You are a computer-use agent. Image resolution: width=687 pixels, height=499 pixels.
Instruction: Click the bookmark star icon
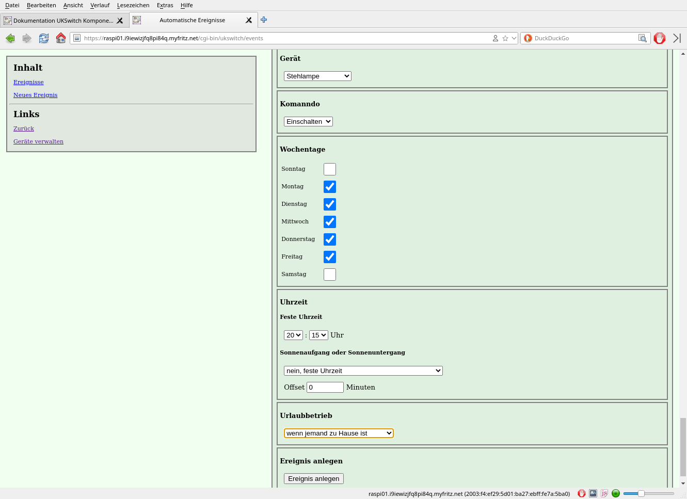coord(505,38)
